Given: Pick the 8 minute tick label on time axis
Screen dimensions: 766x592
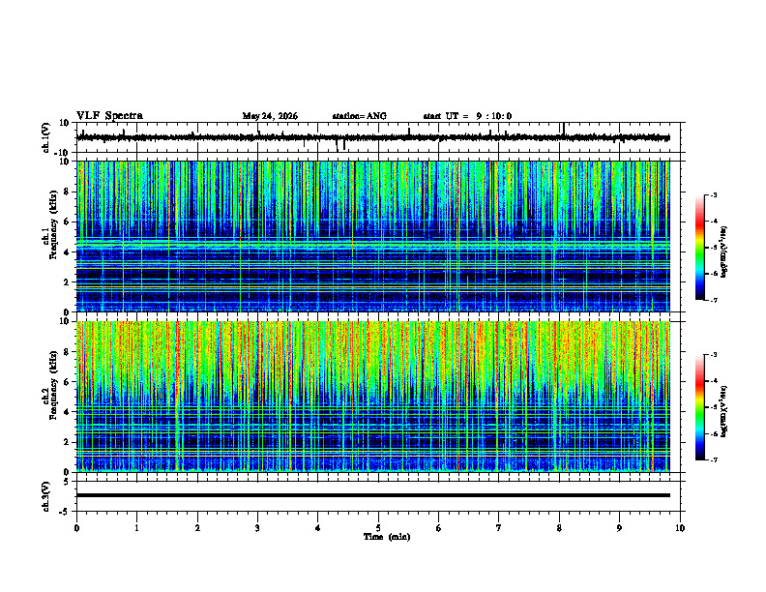Looking at the screenshot, I should pyautogui.click(x=559, y=528).
